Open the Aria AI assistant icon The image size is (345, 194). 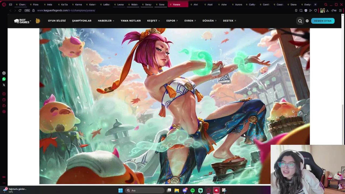click(334, 10)
